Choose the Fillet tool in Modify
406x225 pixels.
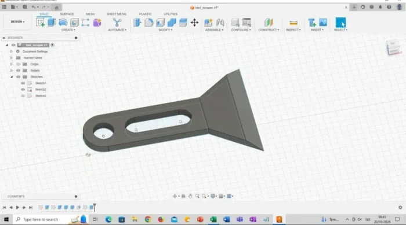(148, 23)
